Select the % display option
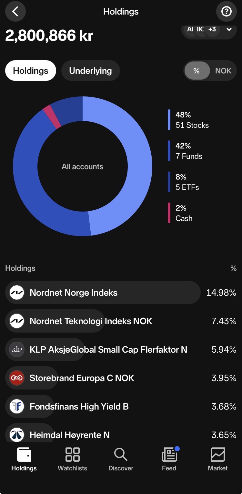The width and height of the screenshot is (242, 494). click(x=197, y=71)
